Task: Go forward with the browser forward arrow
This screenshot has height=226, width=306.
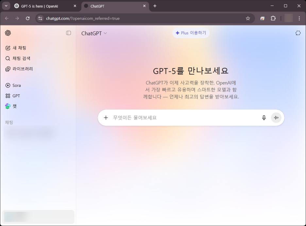Action: pos(17,18)
